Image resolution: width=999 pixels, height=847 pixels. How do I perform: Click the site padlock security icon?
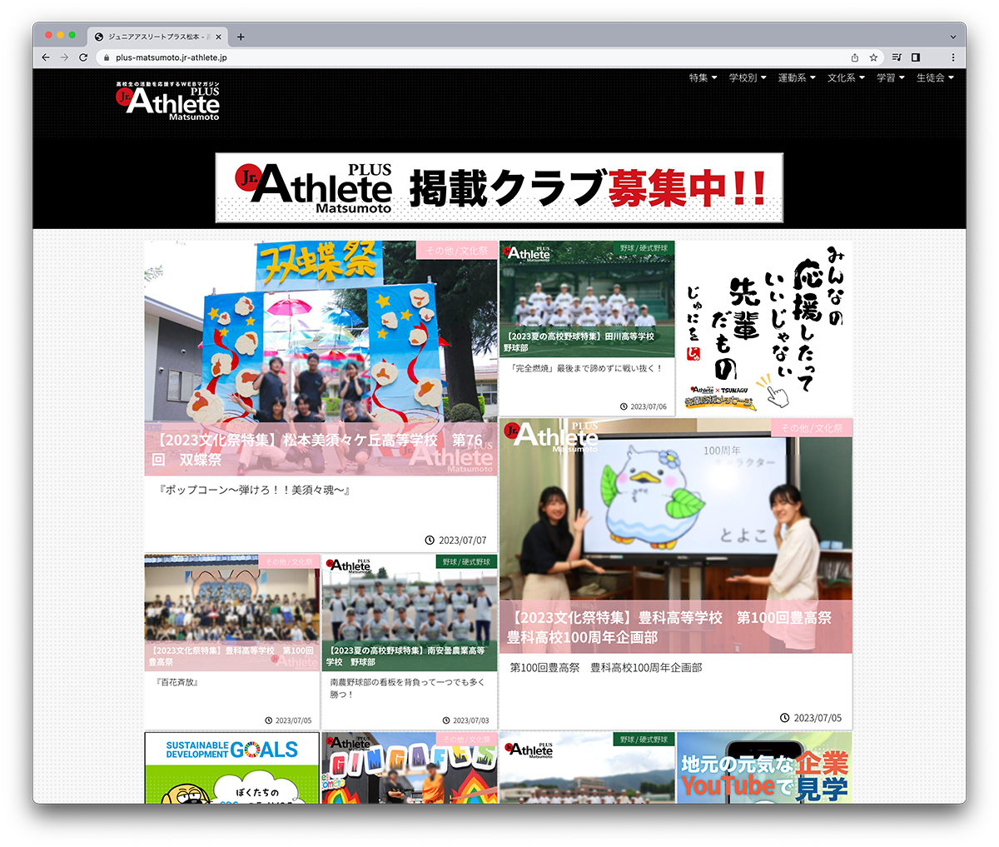click(106, 57)
